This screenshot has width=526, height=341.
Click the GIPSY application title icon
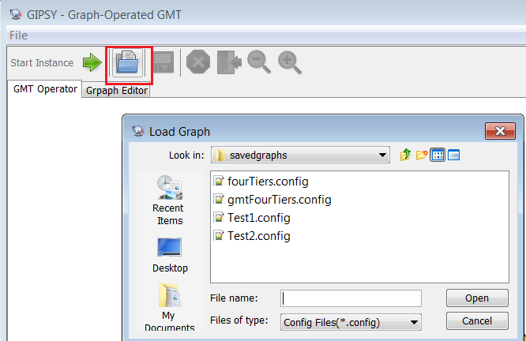coord(16,14)
